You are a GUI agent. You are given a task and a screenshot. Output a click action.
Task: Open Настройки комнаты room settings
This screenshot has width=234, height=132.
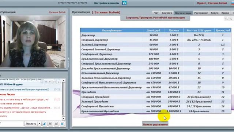click(x=106, y=3)
